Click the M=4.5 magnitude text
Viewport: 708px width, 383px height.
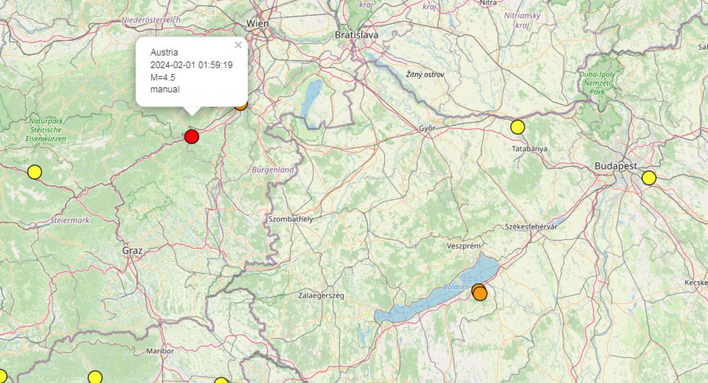[x=163, y=77]
